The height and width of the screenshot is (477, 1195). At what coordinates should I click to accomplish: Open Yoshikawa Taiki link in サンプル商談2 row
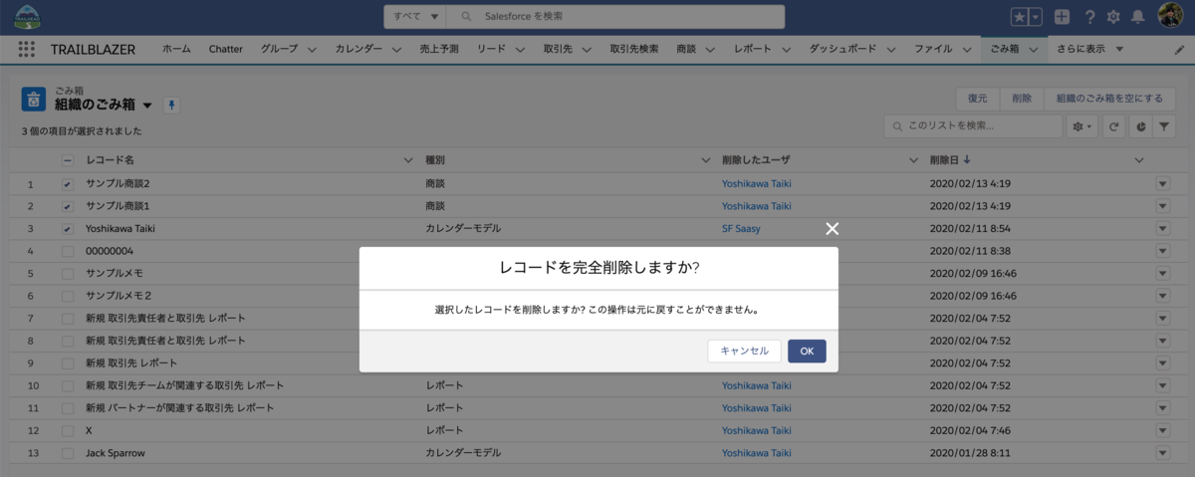pos(757,184)
